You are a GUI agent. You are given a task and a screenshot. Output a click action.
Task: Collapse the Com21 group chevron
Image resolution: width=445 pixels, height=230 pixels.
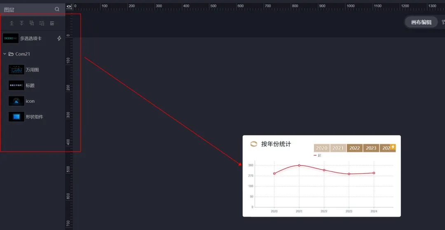5,54
